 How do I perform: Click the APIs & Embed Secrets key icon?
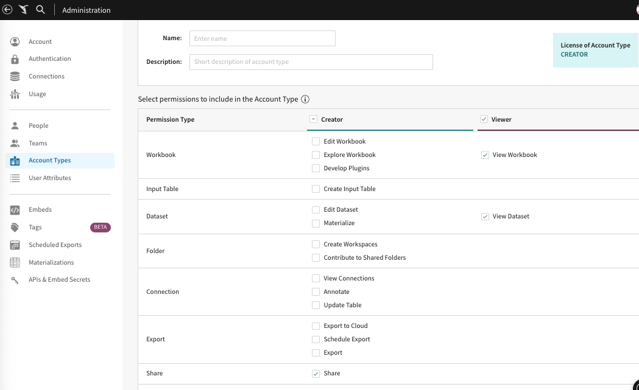pos(15,280)
